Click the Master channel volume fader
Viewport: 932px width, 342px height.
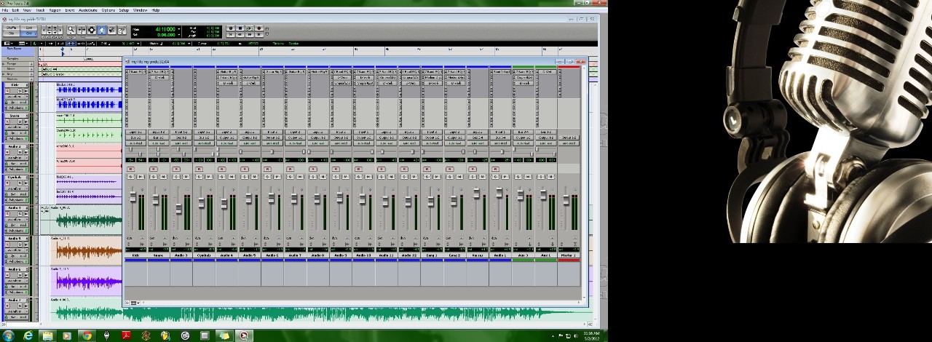pyautogui.click(x=566, y=199)
